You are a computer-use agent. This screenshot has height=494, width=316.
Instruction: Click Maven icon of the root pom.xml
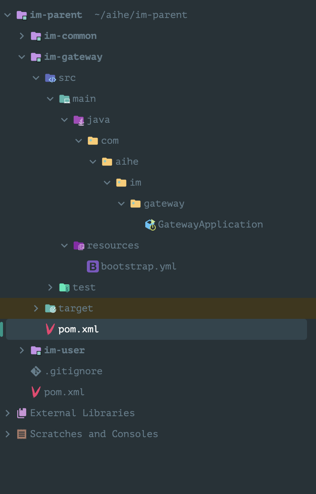coord(36,392)
